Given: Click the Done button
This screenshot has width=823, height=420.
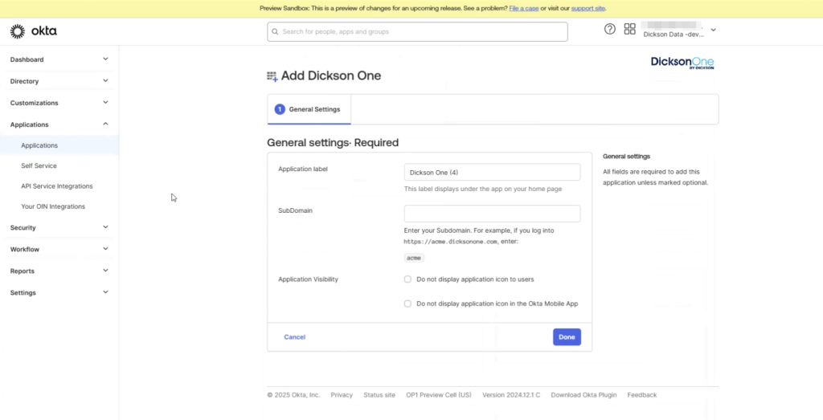Looking at the screenshot, I should (x=567, y=337).
